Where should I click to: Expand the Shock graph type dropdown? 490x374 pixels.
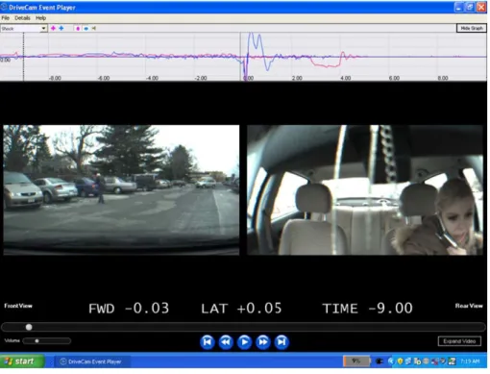tap(43, 29)
